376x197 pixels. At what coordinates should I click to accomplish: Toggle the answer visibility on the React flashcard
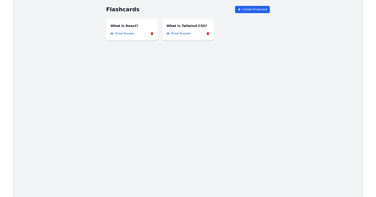tap(123, 33)
